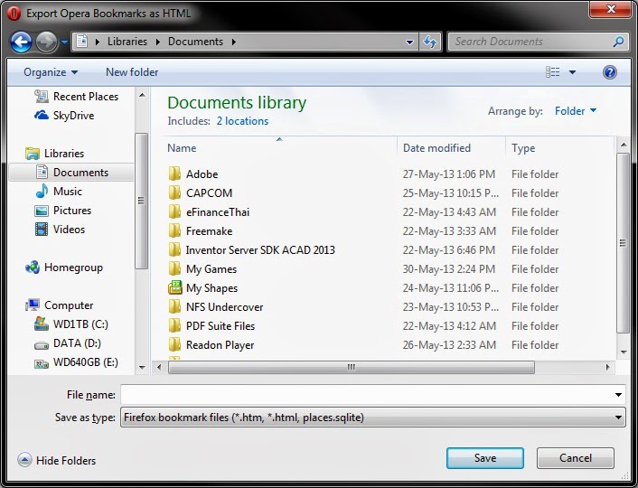Open the 2 locations link

point(242,121)
